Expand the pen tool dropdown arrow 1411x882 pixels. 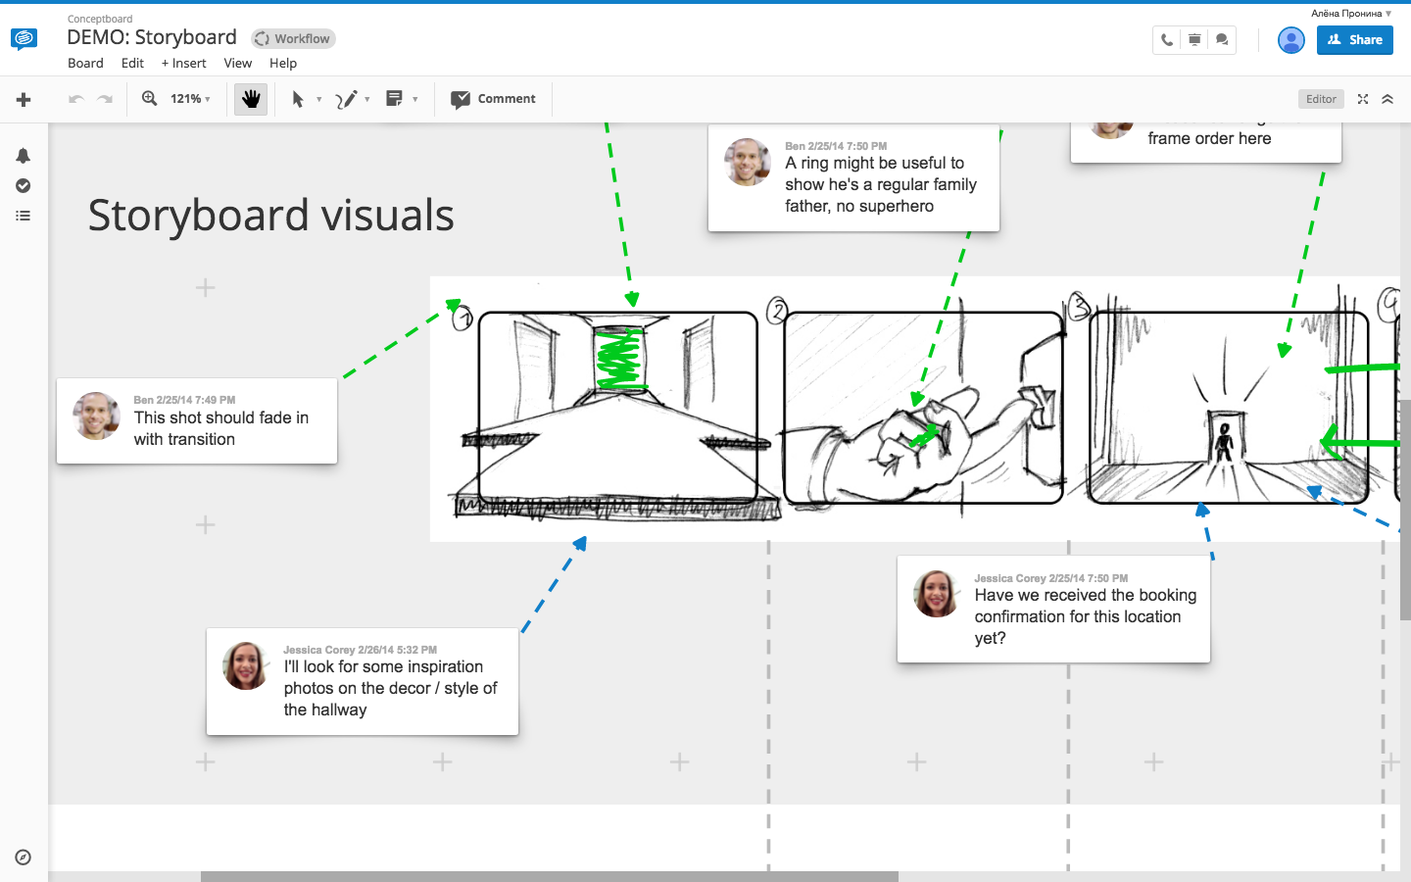[367, 99]
